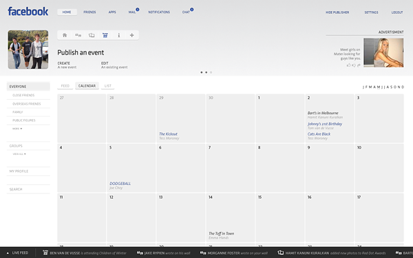
Task: Open the Home tab
Action: (x=67, y=12)
